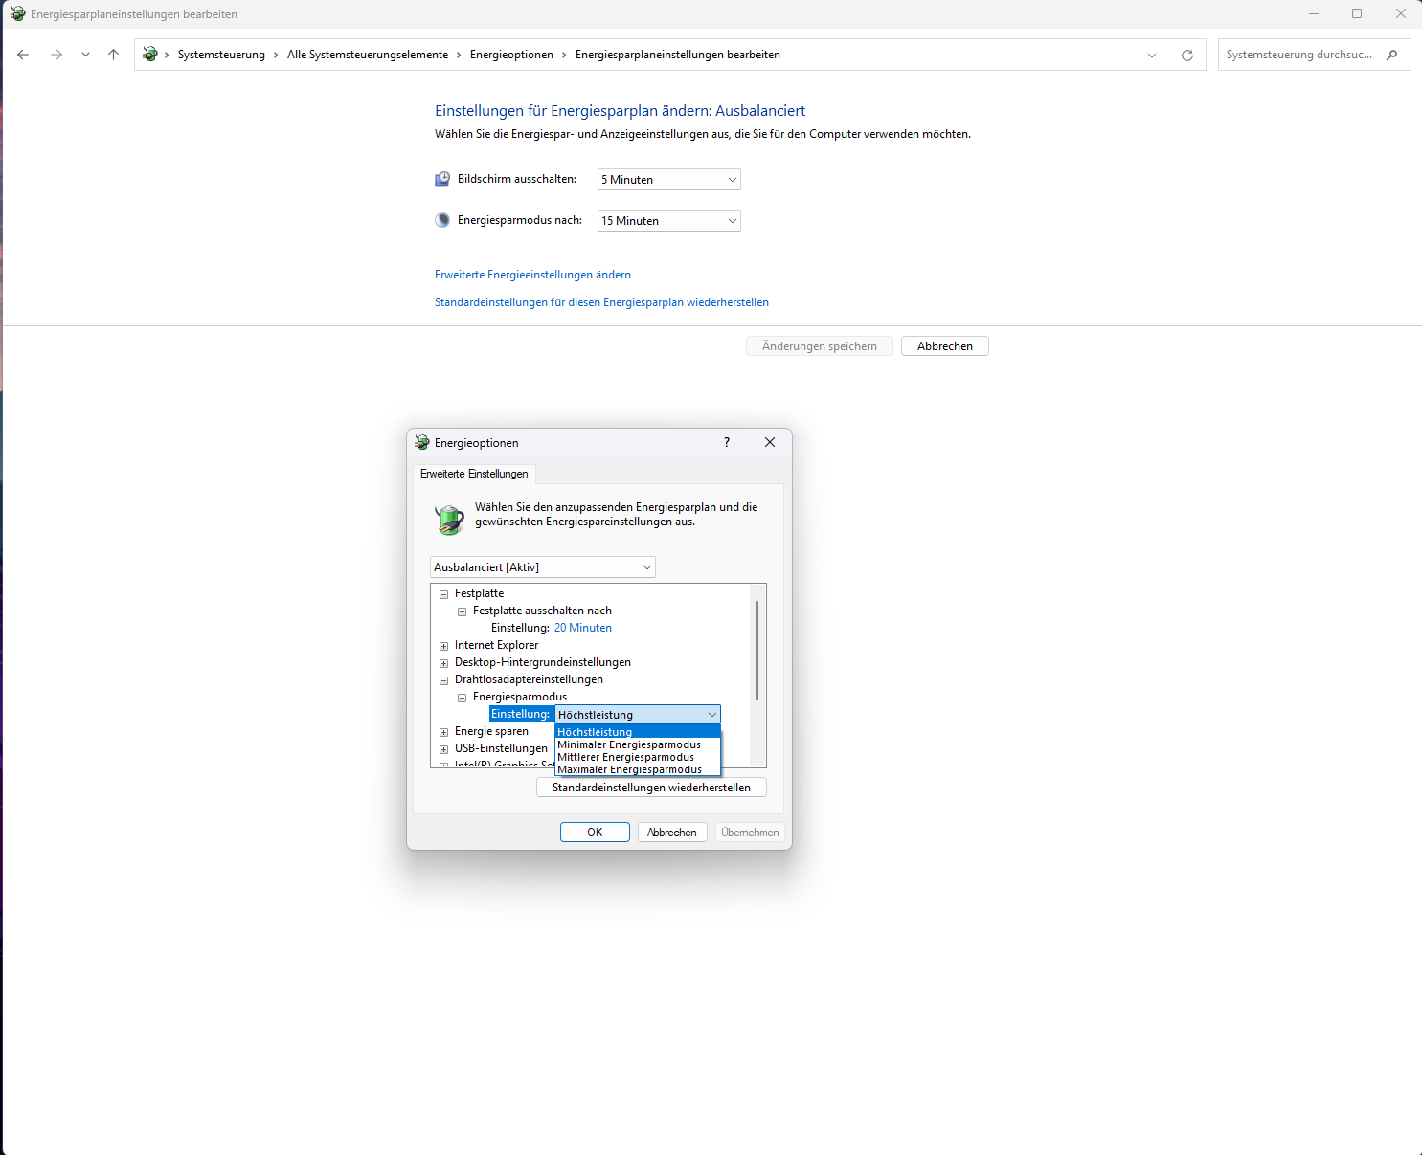Click the battery icon in the dialog
This screenshot has width=1422, height=1155.
coord(449,519)
